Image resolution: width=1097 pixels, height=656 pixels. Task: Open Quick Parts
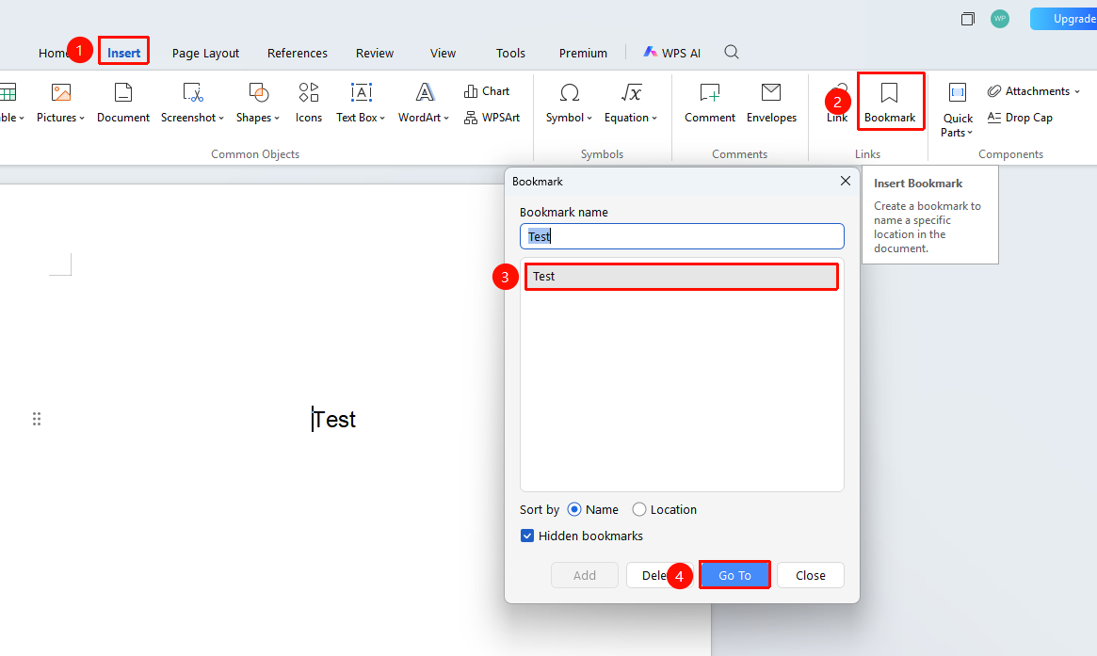(957, 110)
